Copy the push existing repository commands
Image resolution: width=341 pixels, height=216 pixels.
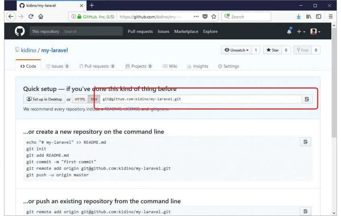click(305, 211)
